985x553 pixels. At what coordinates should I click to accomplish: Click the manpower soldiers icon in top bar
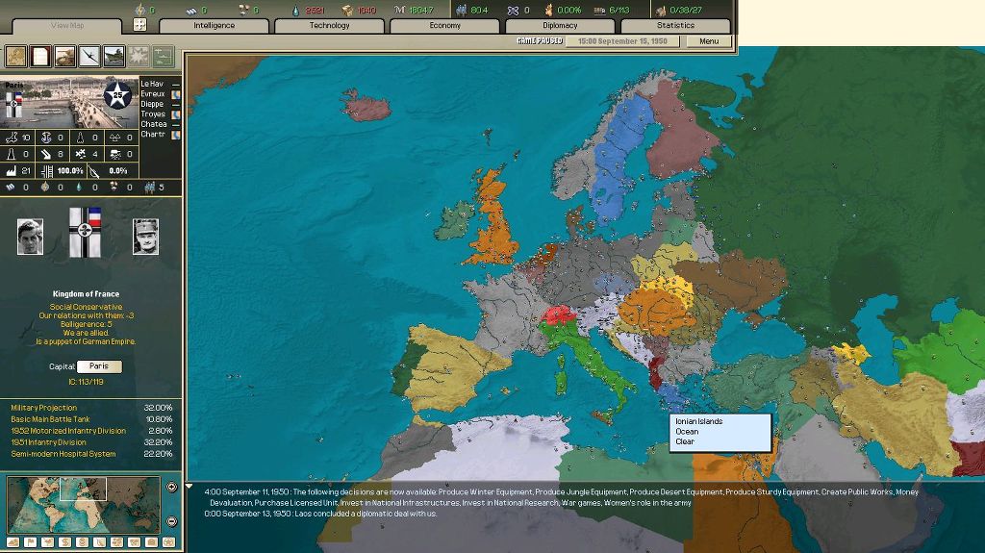[462, 10]
